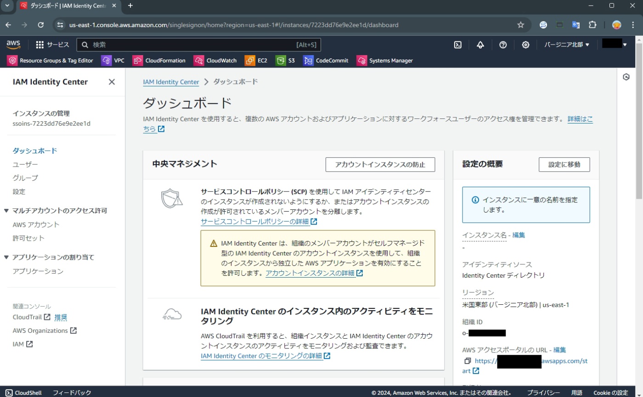The image size is (643, 397).
Task: Open Resource Groups & Tag Editor shortcut
Action: [x=50, y=60]
